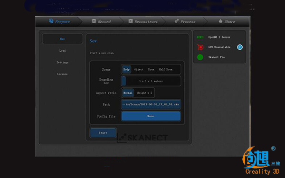Viewport: 285px width, 178px height.
Task: Click the OpenNI 2 Sensor text
Action: click(219, 37)
